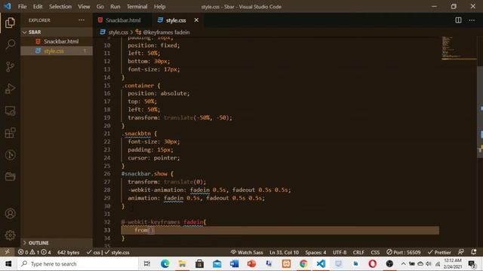The image size is (483, 271).
Task: Click the remote window status bar indicator
Action: [x=7, y=252]
